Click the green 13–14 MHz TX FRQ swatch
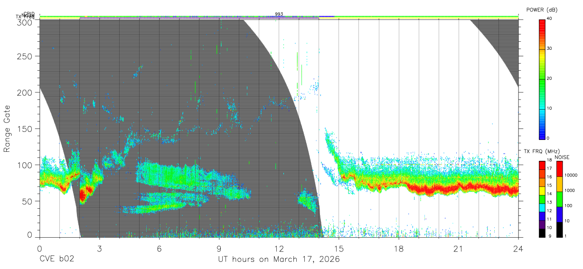The width and height of the screenshot is (583, 269). 542,199
